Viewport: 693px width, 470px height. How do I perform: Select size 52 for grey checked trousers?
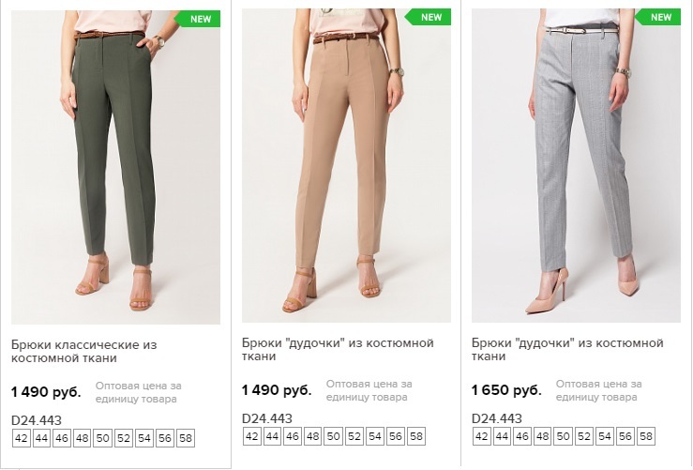[x=584, y=436]
